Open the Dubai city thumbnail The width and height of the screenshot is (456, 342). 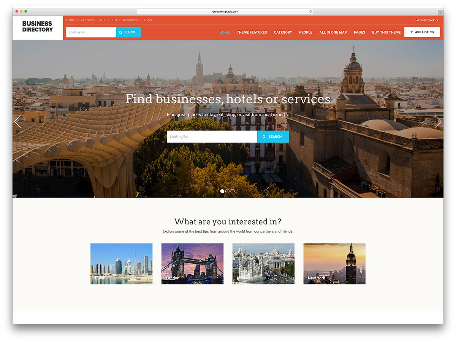(x=121, y=264)
